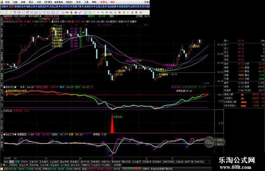Select the pencil drawing tool icon
Screen dimensions: 265x171
(x=80, y=12)
